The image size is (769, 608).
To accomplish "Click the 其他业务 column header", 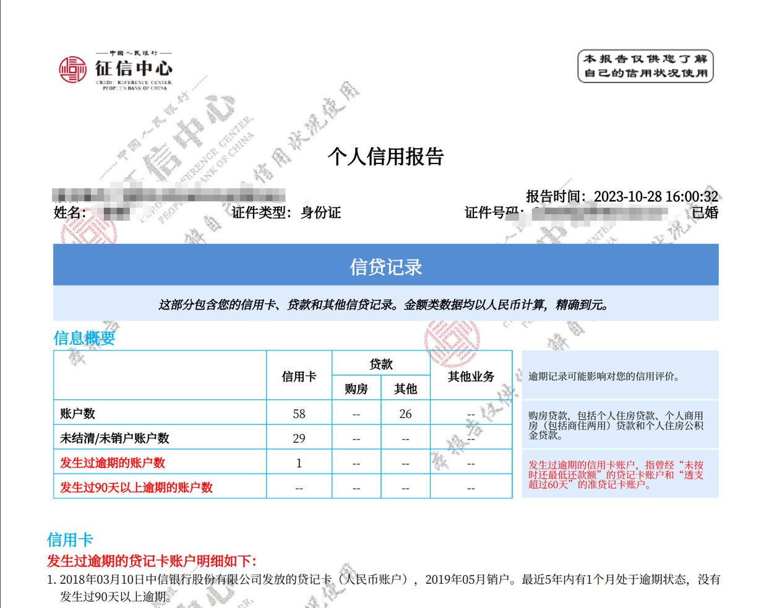I will click(471, 376).
